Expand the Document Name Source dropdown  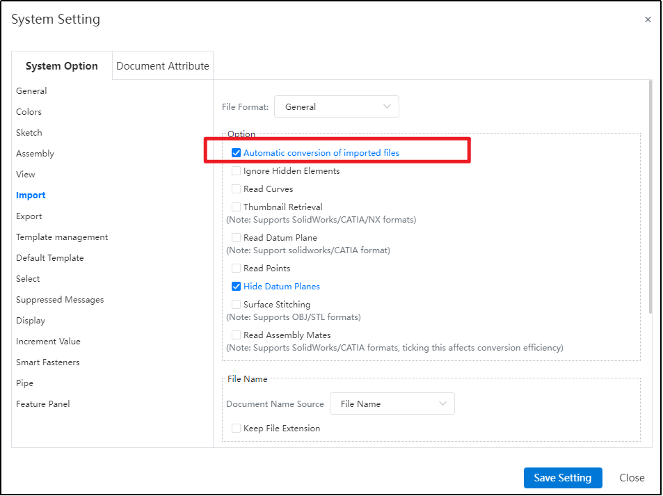click(392, 403)
